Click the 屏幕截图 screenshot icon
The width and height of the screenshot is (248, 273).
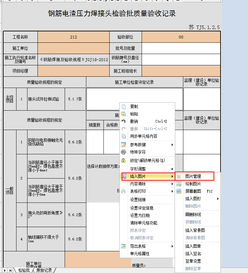pyautogui.click(x=179, y=191)
